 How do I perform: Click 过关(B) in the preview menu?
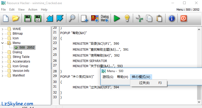coord(144,83)
